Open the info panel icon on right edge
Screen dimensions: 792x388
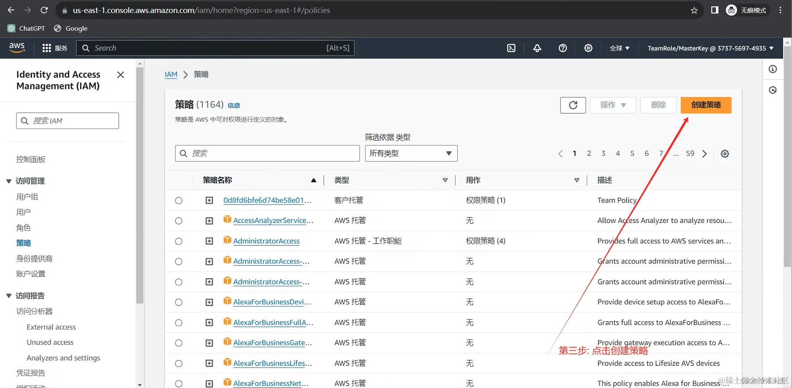click(x=773, y=69)
